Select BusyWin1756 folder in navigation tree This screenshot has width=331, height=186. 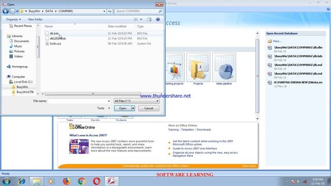click(25, 92)
